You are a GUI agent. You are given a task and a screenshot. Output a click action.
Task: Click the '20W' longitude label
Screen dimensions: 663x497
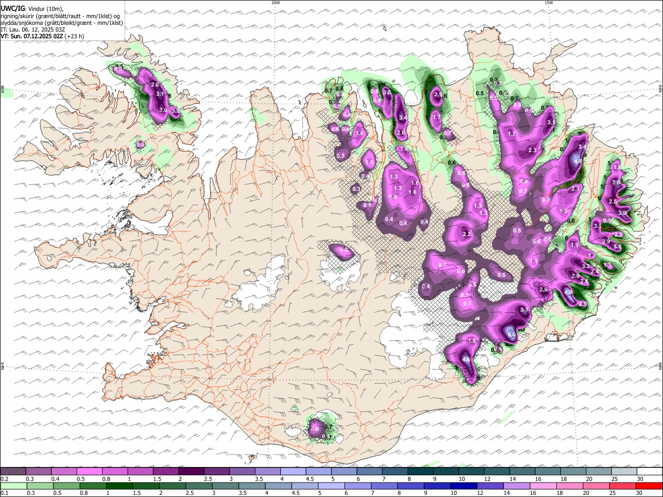pyautogui.click(x=276, y=3)
